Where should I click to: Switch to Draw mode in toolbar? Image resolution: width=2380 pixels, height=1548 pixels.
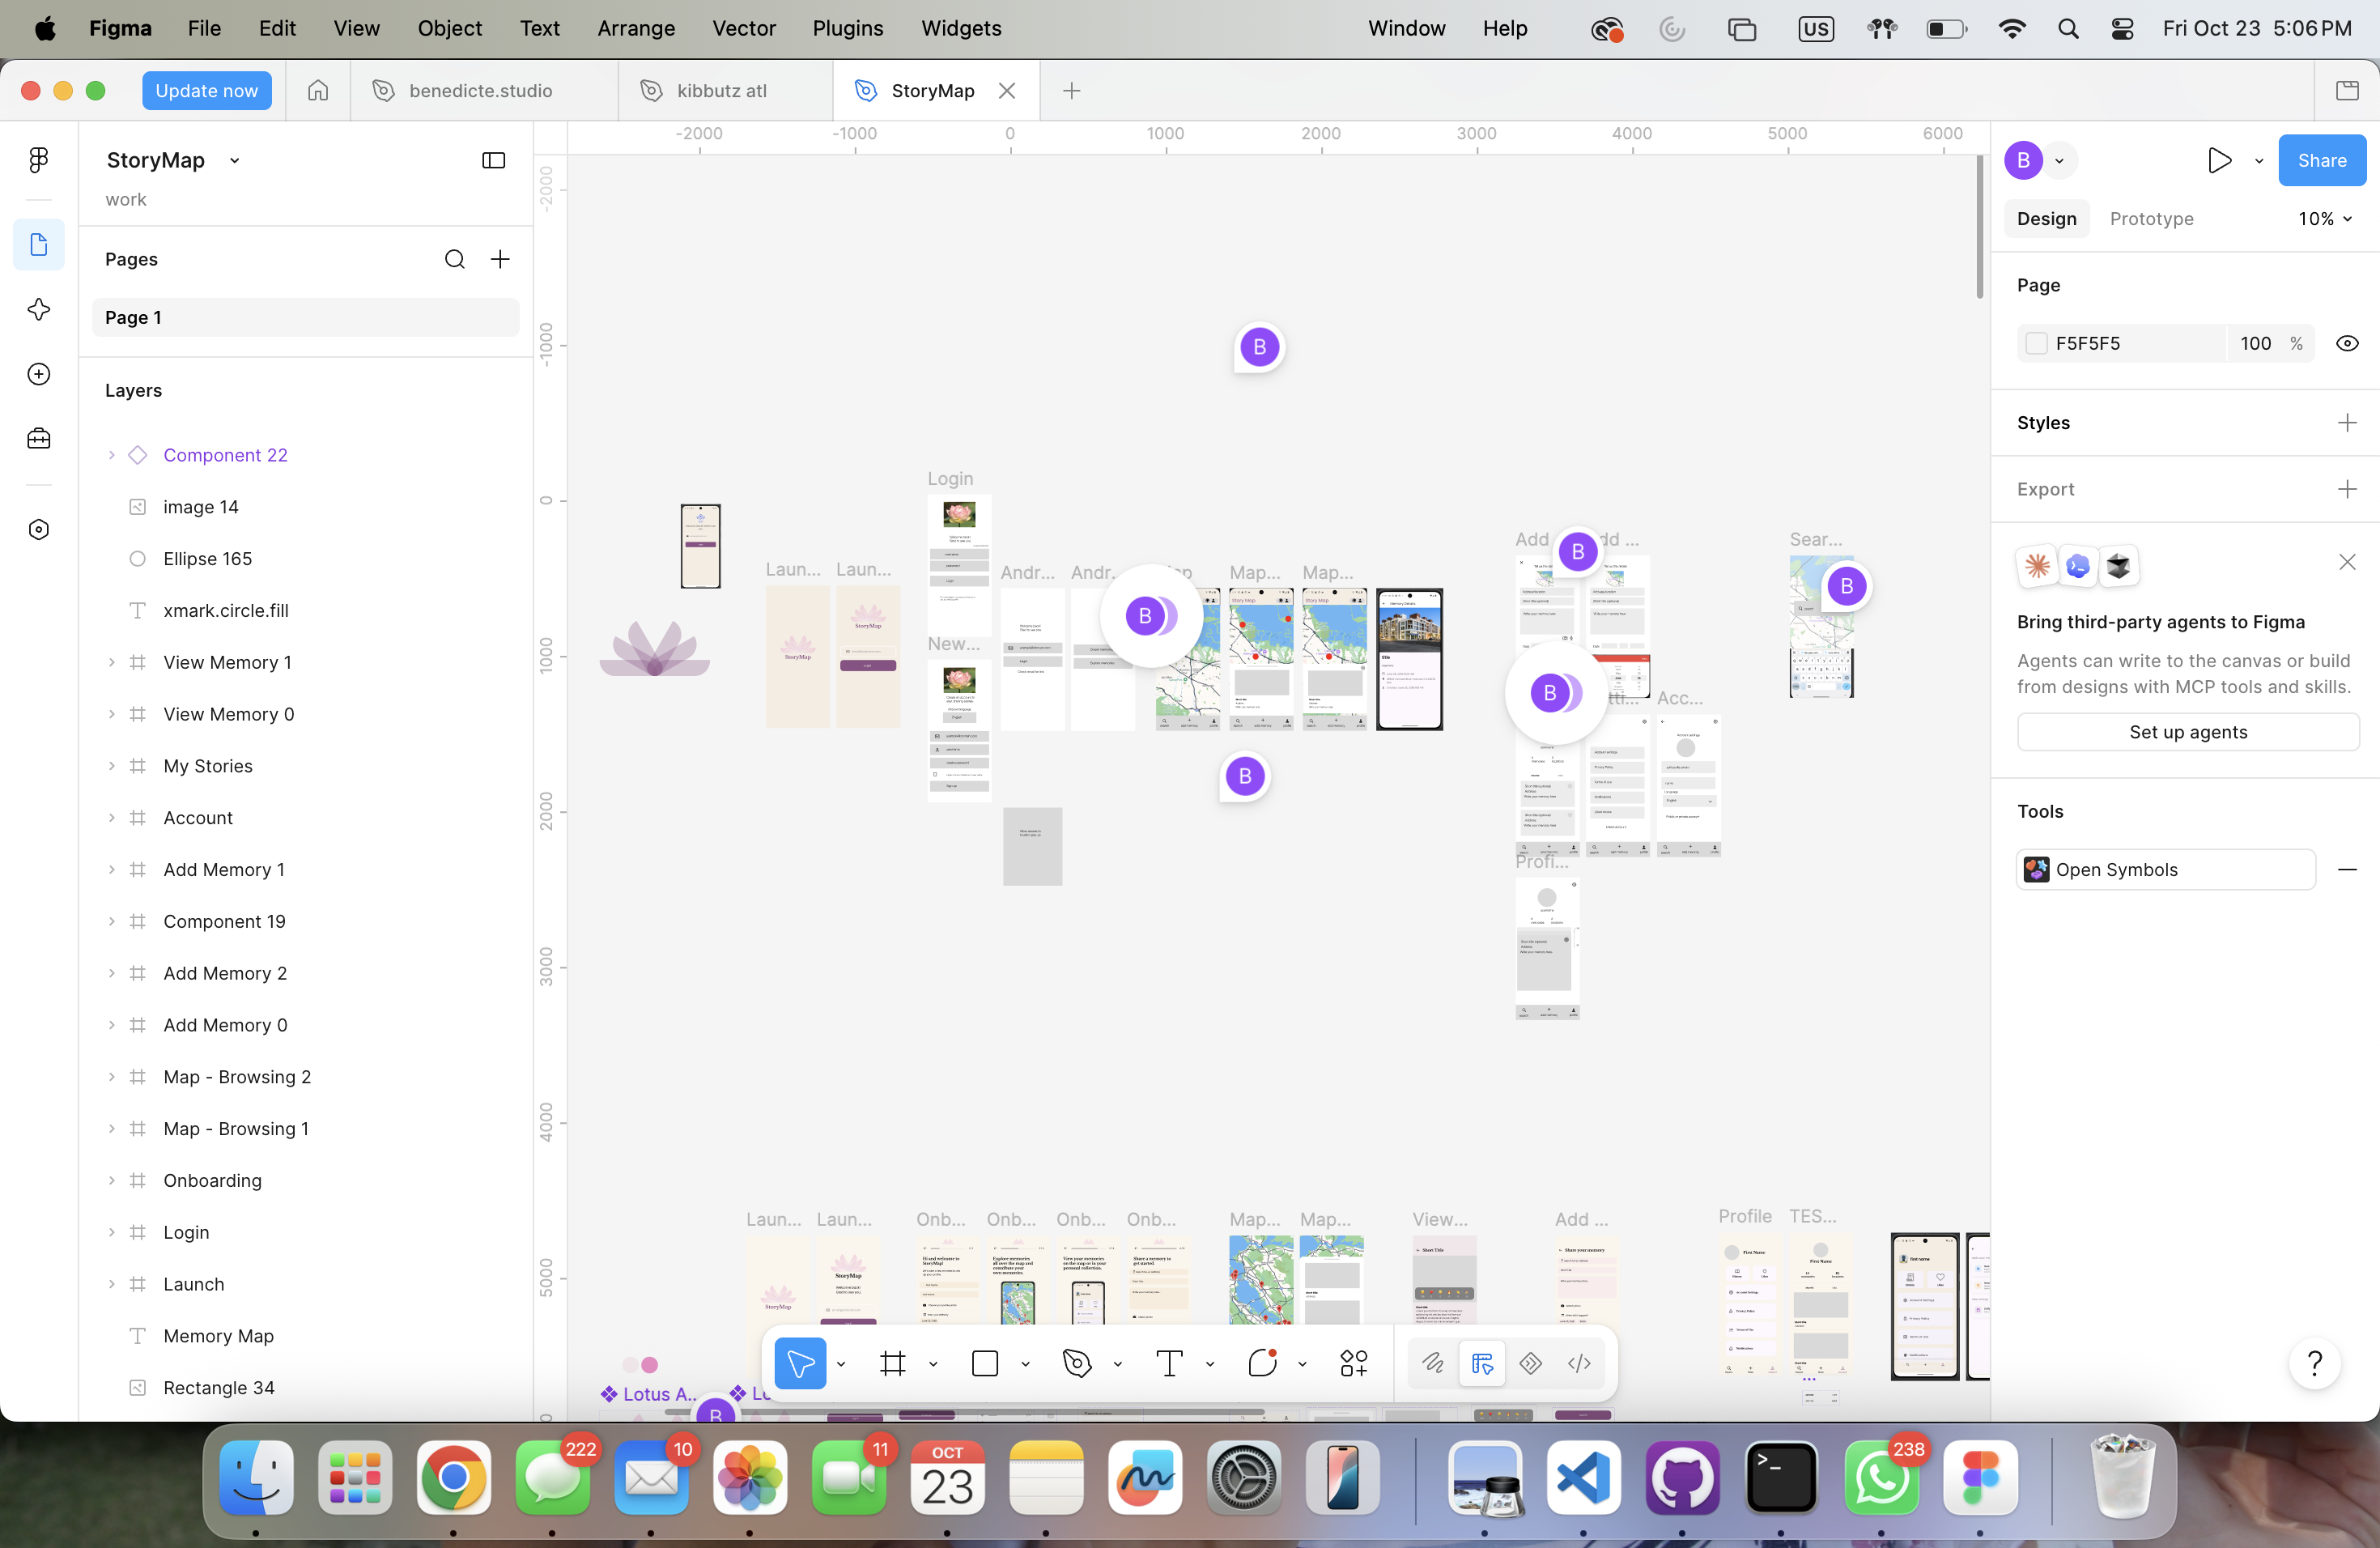tap(1433, 1363)
